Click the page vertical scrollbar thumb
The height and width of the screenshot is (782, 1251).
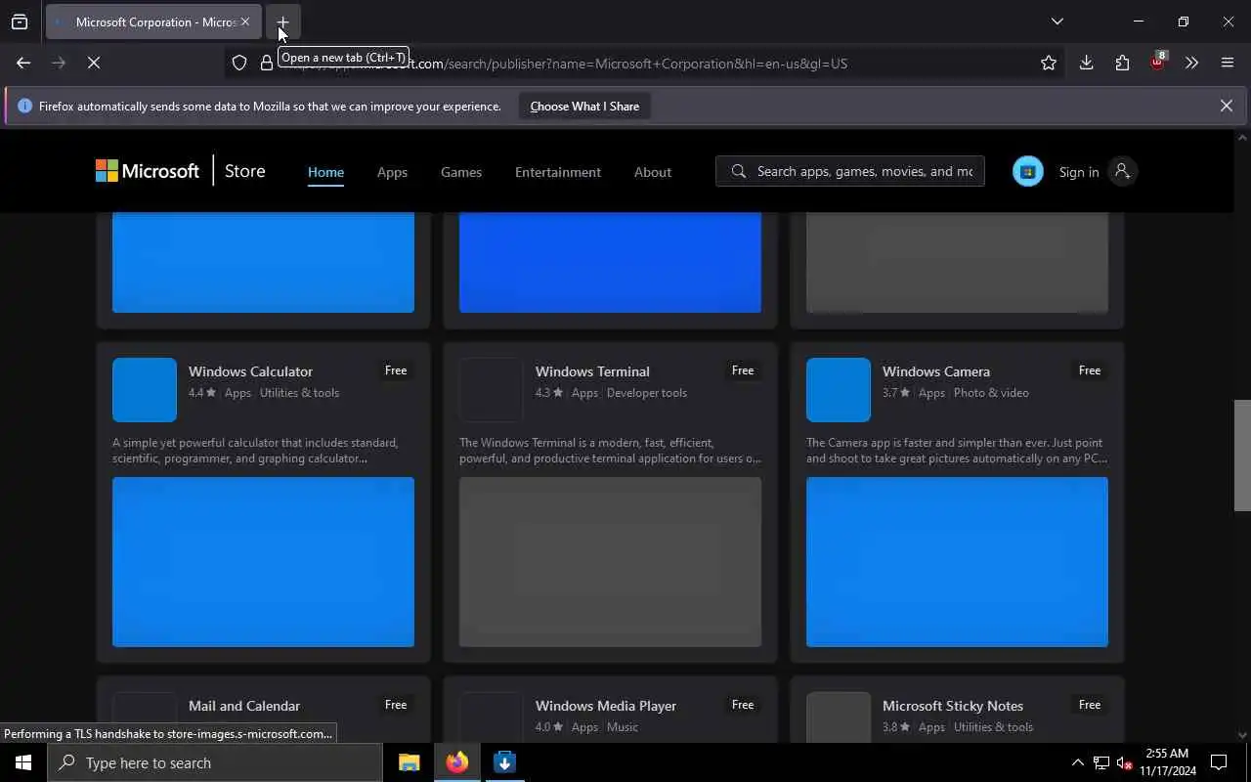tap(1242, 455)
